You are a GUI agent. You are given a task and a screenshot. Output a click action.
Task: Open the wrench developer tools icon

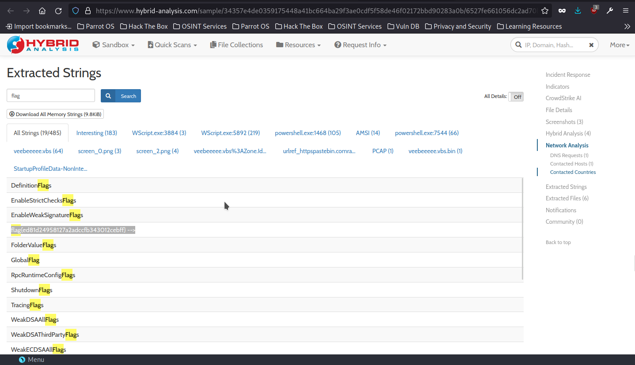610,11
